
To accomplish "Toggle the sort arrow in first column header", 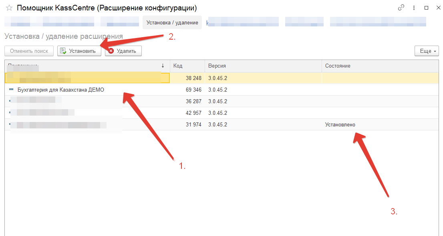I will click(163, 66).
